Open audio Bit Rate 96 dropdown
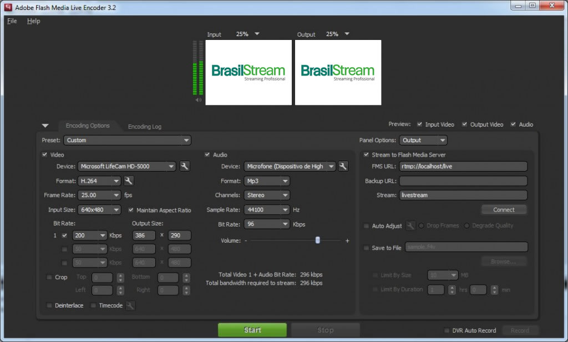 point(267,224)
